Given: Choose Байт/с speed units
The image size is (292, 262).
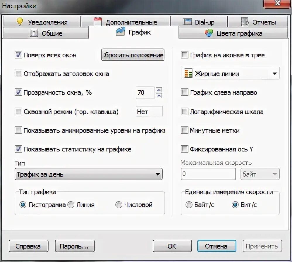Looking at the screenshot, I should [x=189, y=205].
